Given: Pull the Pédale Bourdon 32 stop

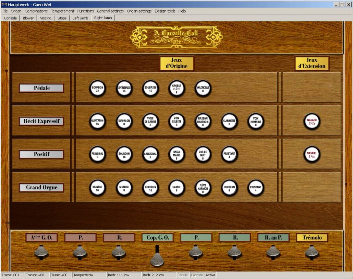Looking at the screenshot, I should coord(97,89).
